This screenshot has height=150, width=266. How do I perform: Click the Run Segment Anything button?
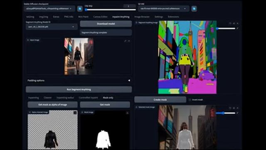pos(79,90)
